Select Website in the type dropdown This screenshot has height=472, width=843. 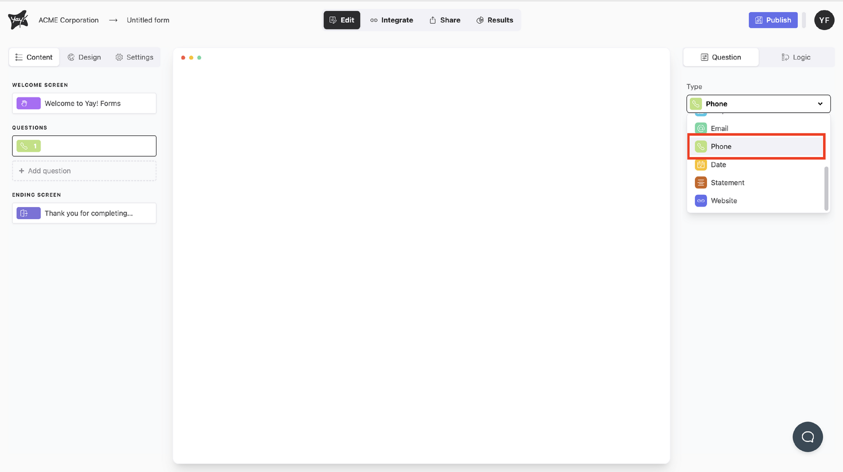pyautogui.click(x=723, y=201)
